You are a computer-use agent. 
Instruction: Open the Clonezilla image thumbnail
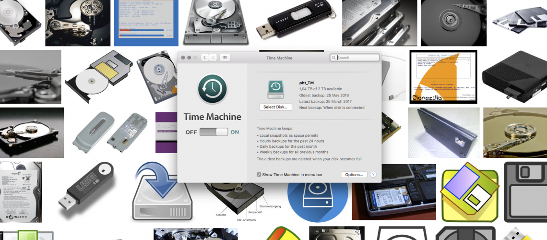pyautogui.click(x=442, y=77)
